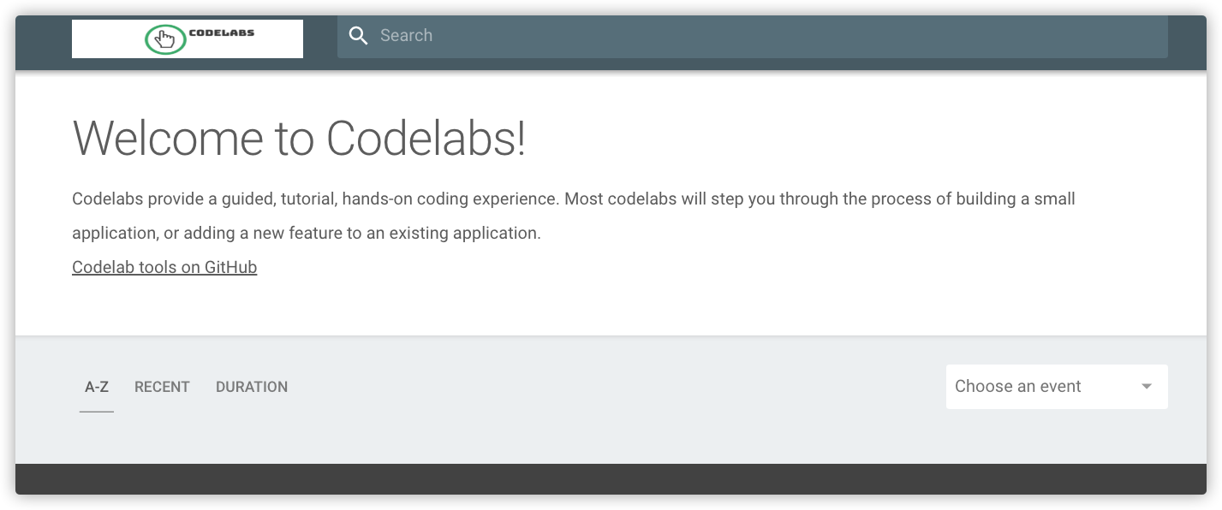Open the Codelab tools on GitHub link
This screenshot has width=1222, height=510.
pyautogui.click(x=164, y=267)
